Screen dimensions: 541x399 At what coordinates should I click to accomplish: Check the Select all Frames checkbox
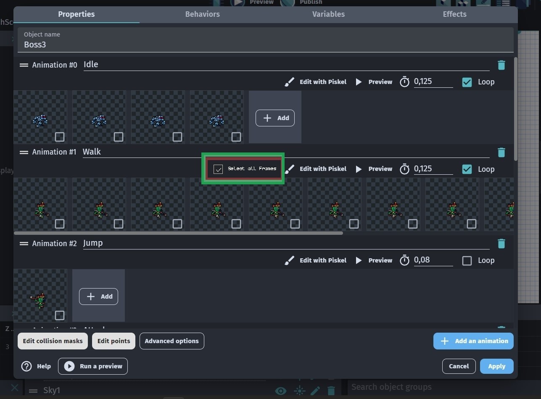tap(218, 169)
